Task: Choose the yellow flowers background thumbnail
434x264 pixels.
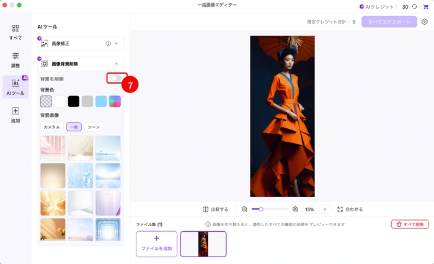Action: [x=53, y=229]
